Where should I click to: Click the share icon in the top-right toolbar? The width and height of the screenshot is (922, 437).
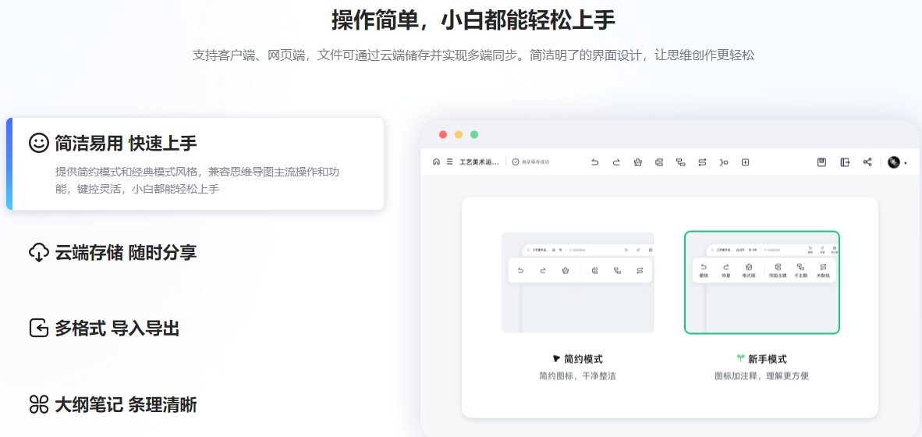coord(867,162)
